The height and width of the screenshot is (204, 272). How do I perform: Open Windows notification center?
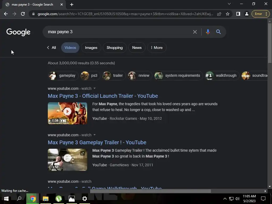click(263, 199)
